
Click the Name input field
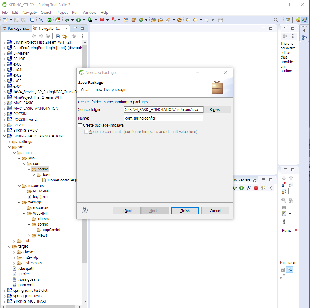point(163,118)
